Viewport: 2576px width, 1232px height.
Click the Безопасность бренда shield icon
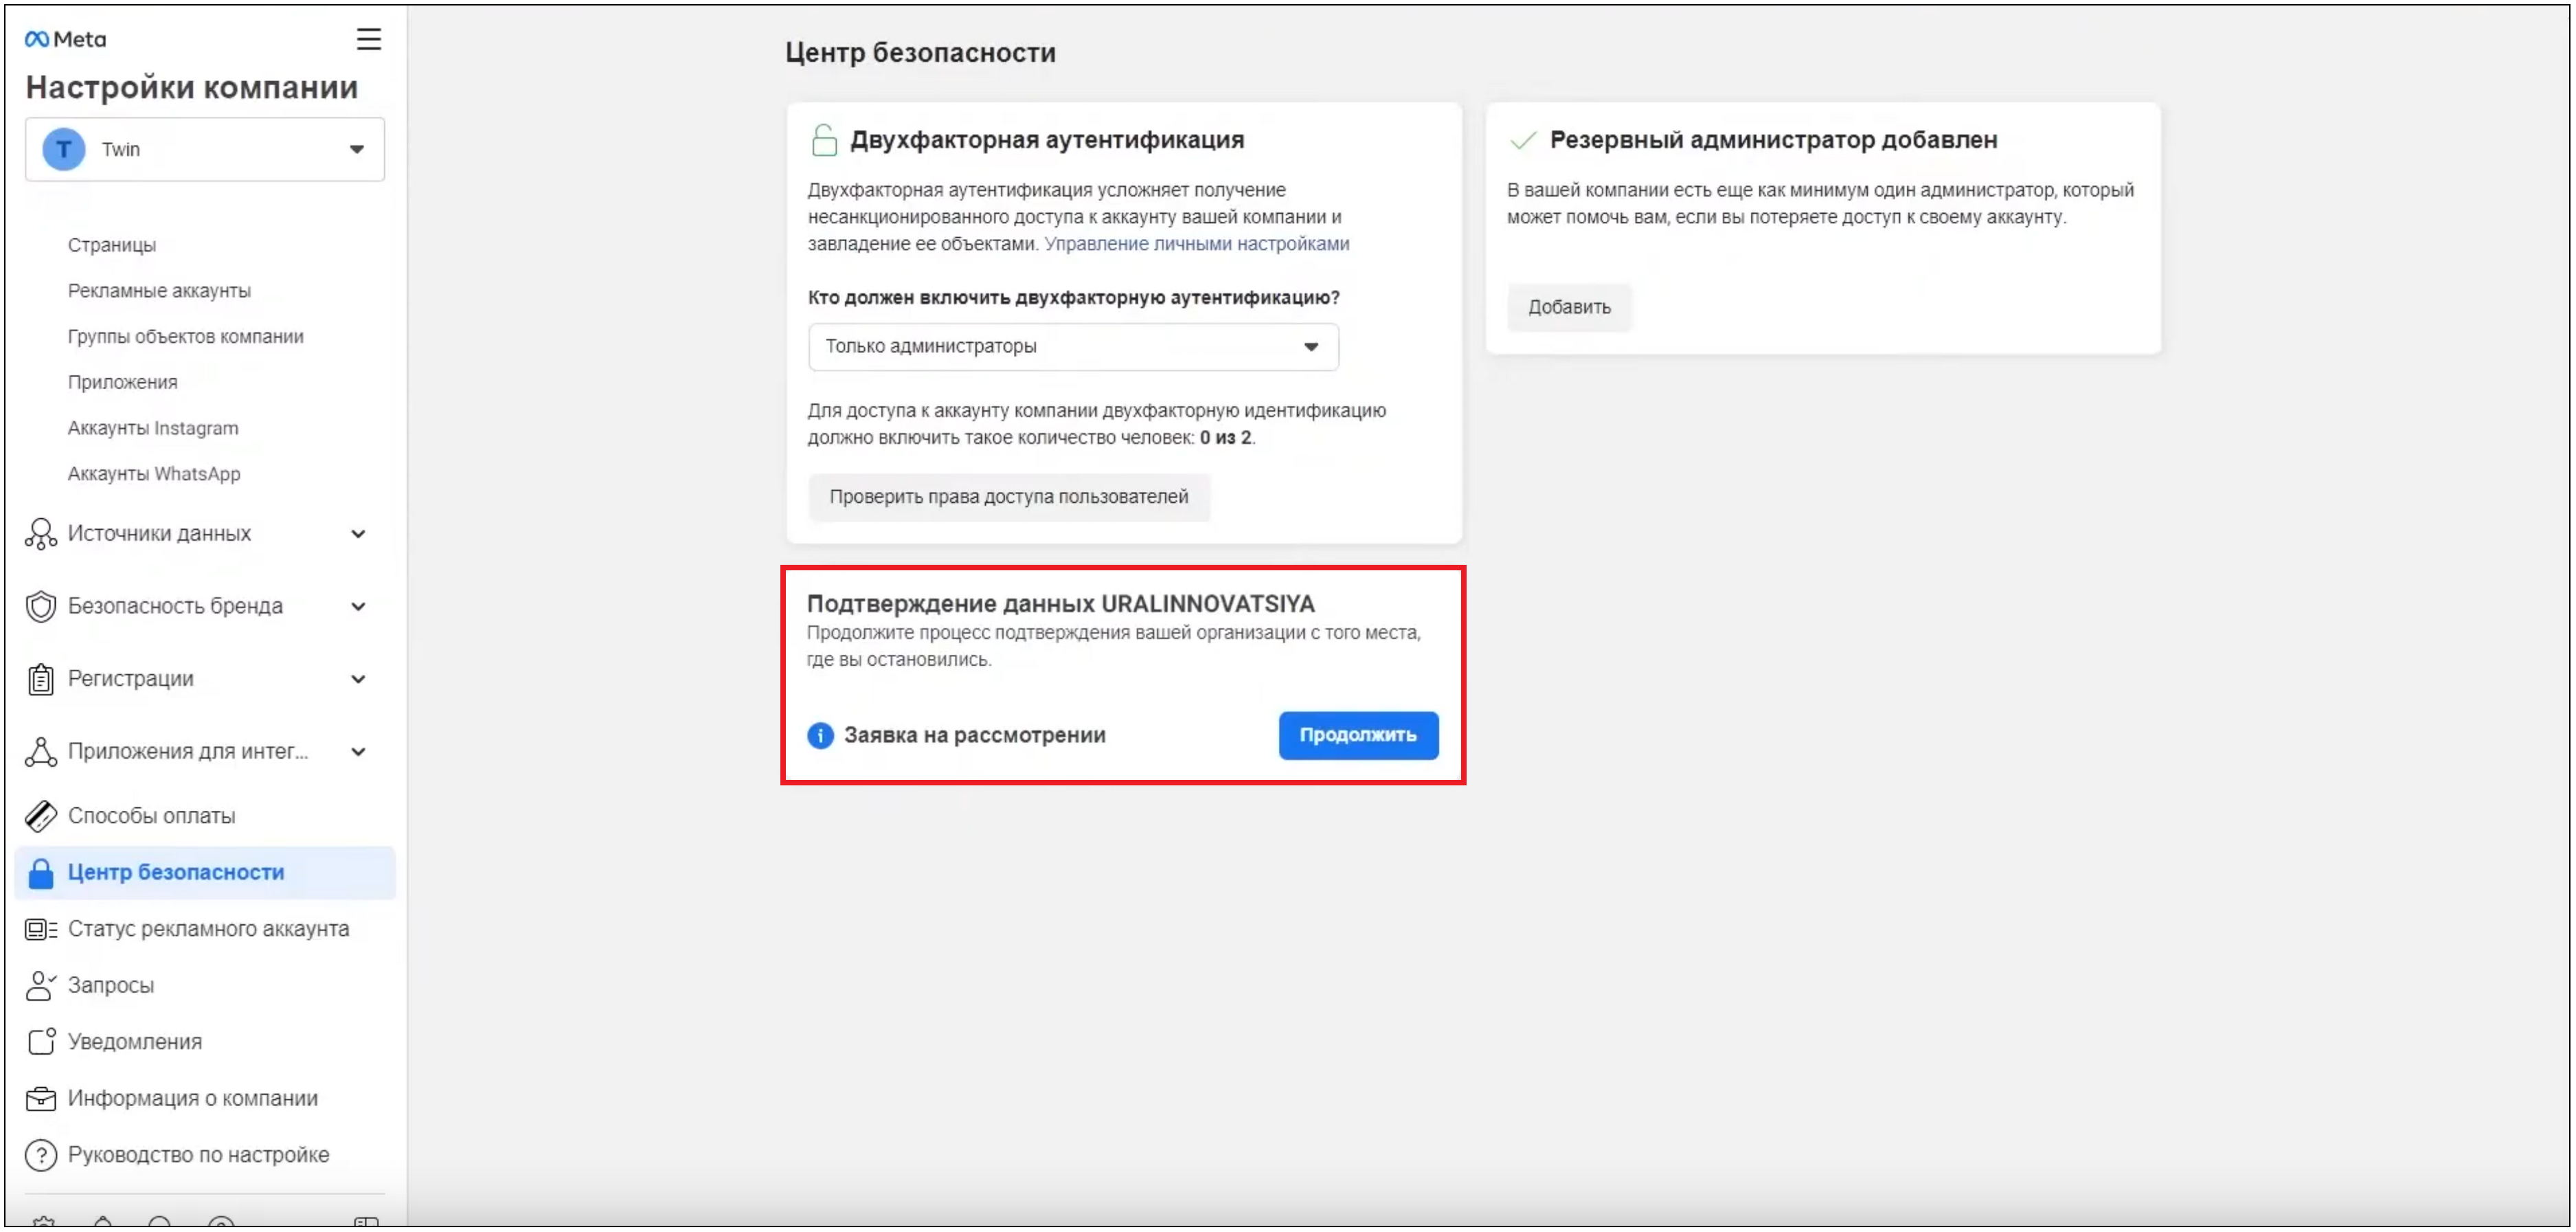pos(40,607)
